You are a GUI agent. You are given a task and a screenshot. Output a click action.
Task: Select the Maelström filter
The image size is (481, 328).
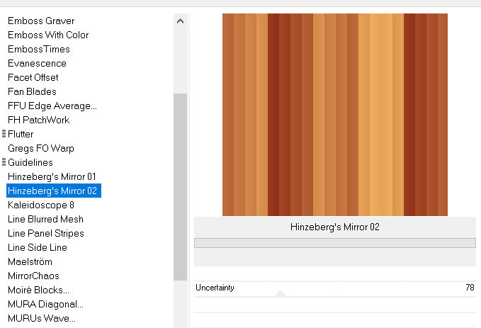coord(30,261)
